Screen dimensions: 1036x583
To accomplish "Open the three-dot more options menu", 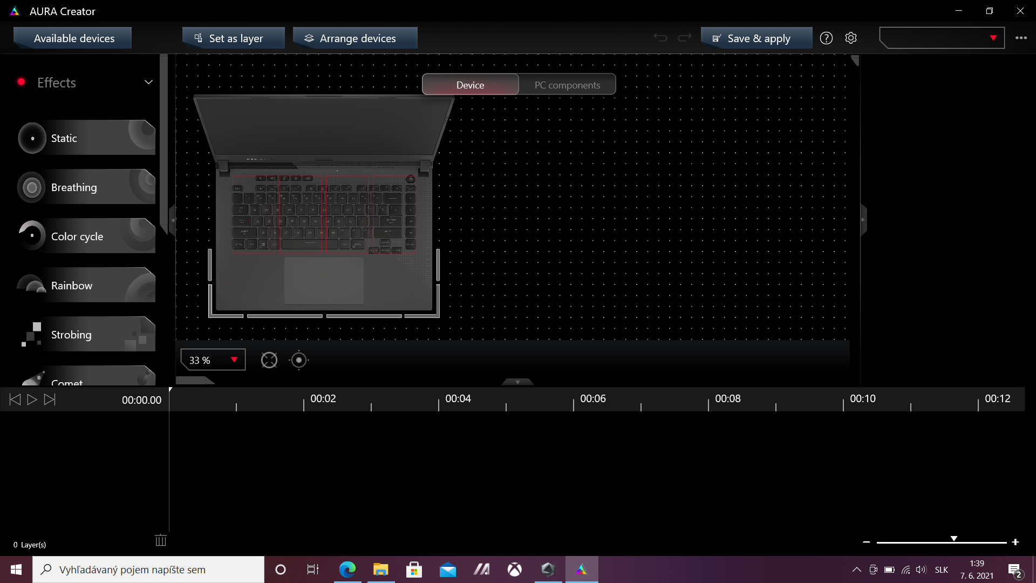I will (1021, 38).
